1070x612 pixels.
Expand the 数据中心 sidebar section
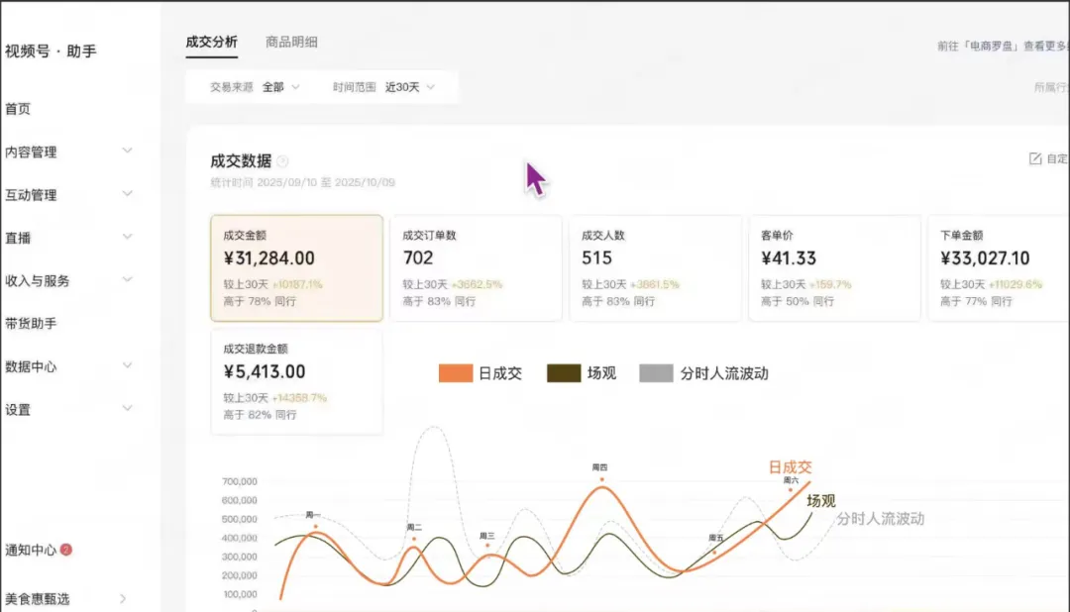coord(127,365)
